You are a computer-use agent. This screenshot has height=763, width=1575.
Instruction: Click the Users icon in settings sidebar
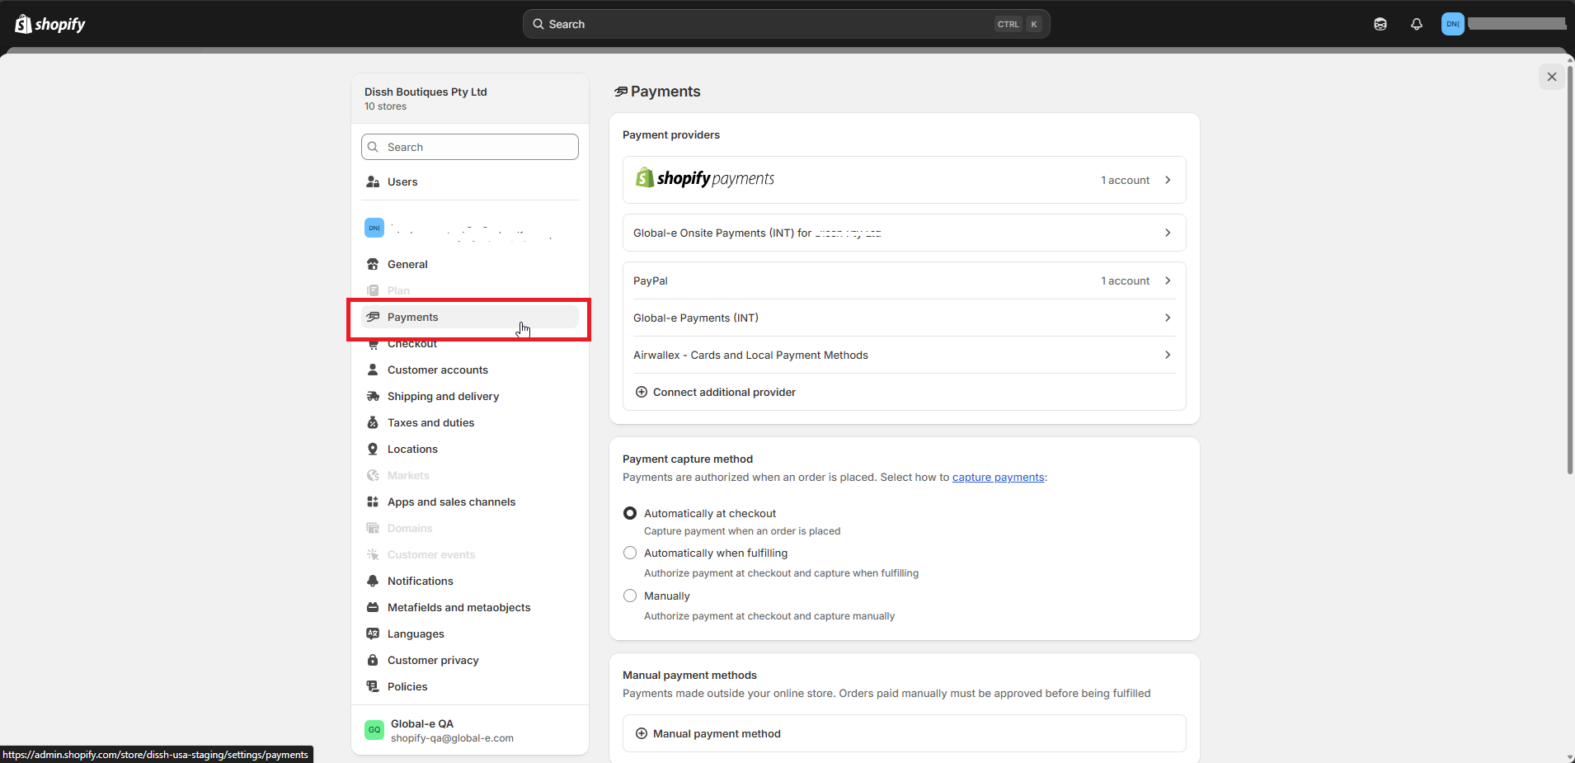tap(373, 181)
